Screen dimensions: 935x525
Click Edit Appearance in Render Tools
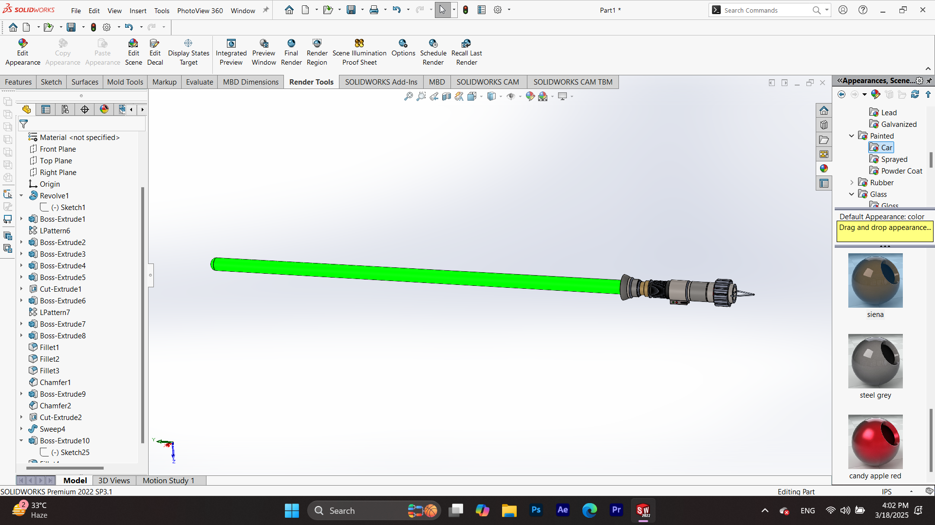pyautogui.click(x=22, y=52)
